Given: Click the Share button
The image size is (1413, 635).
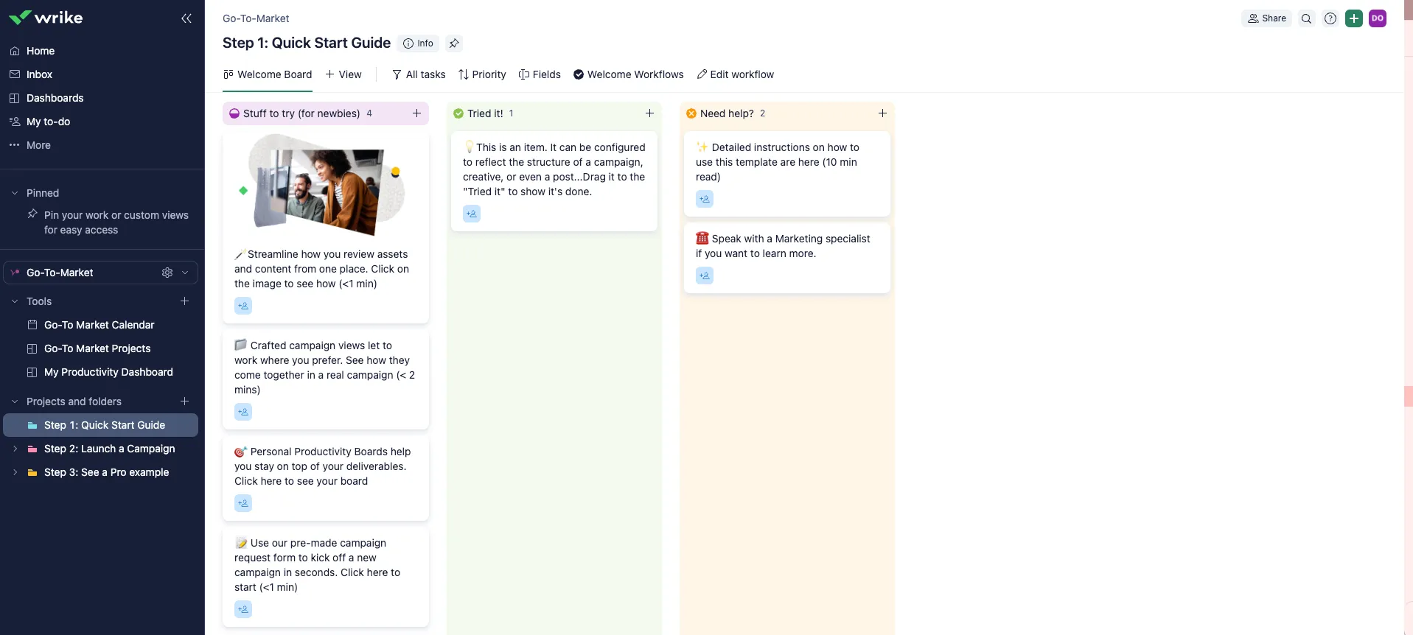Looking at the screenshot, I should click(1266, 18).
